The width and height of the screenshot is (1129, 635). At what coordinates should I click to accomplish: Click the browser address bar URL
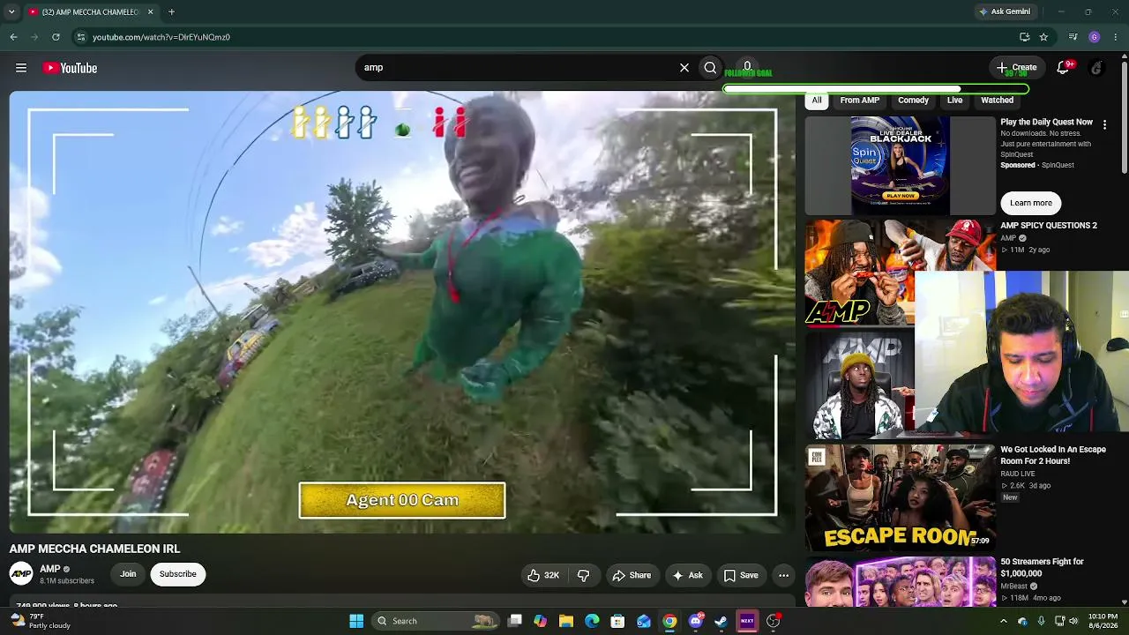click(161, 37)
